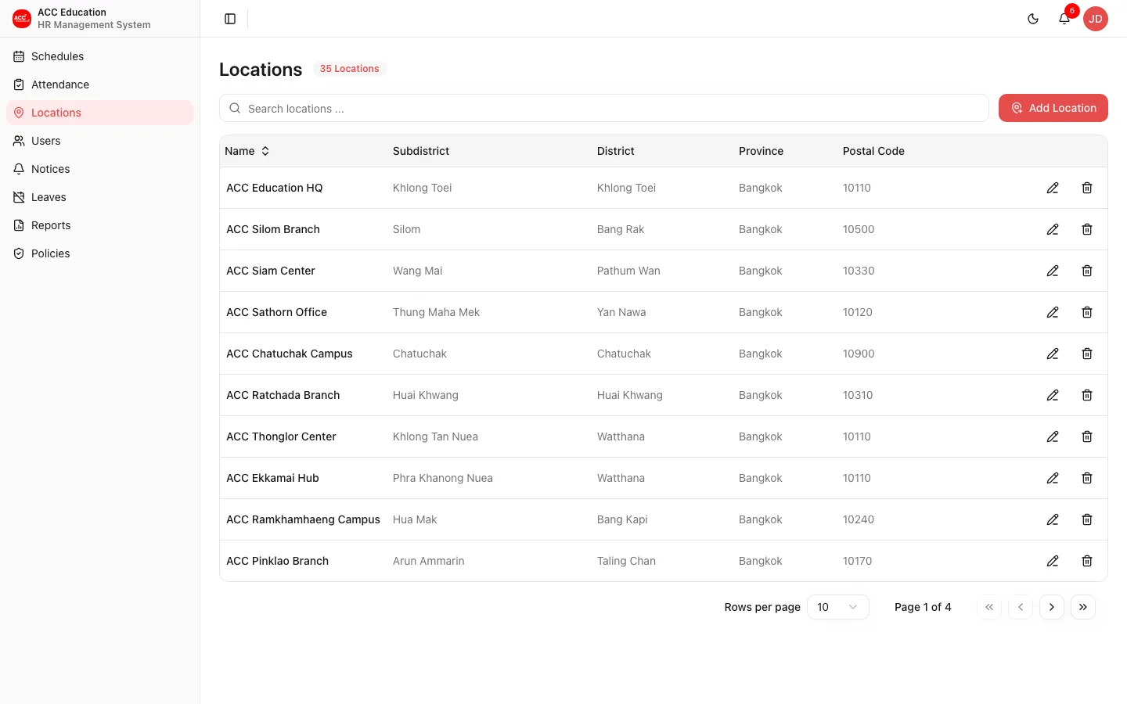
Task: Click the Bang Kapi district cell
Action: pyautogui.click(x=622, y=519)
